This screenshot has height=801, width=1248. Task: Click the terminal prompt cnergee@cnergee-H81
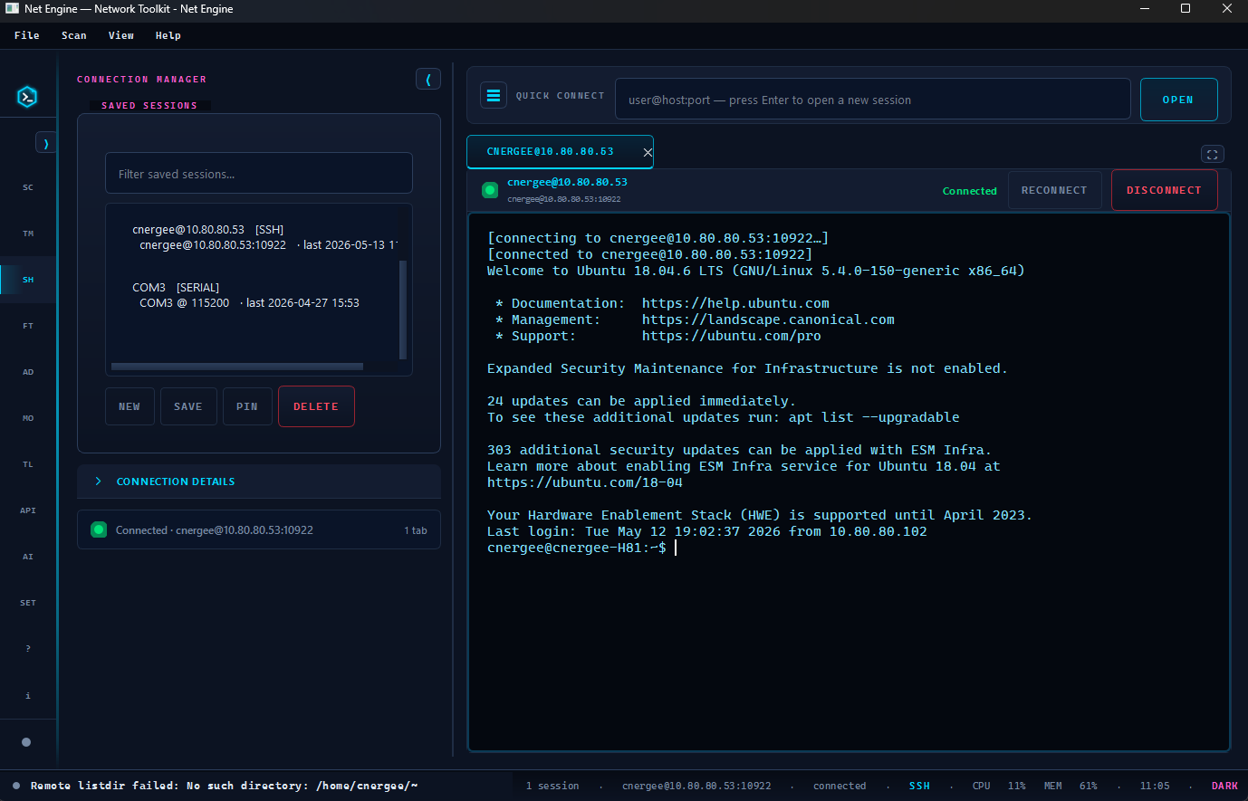[577, 548]
